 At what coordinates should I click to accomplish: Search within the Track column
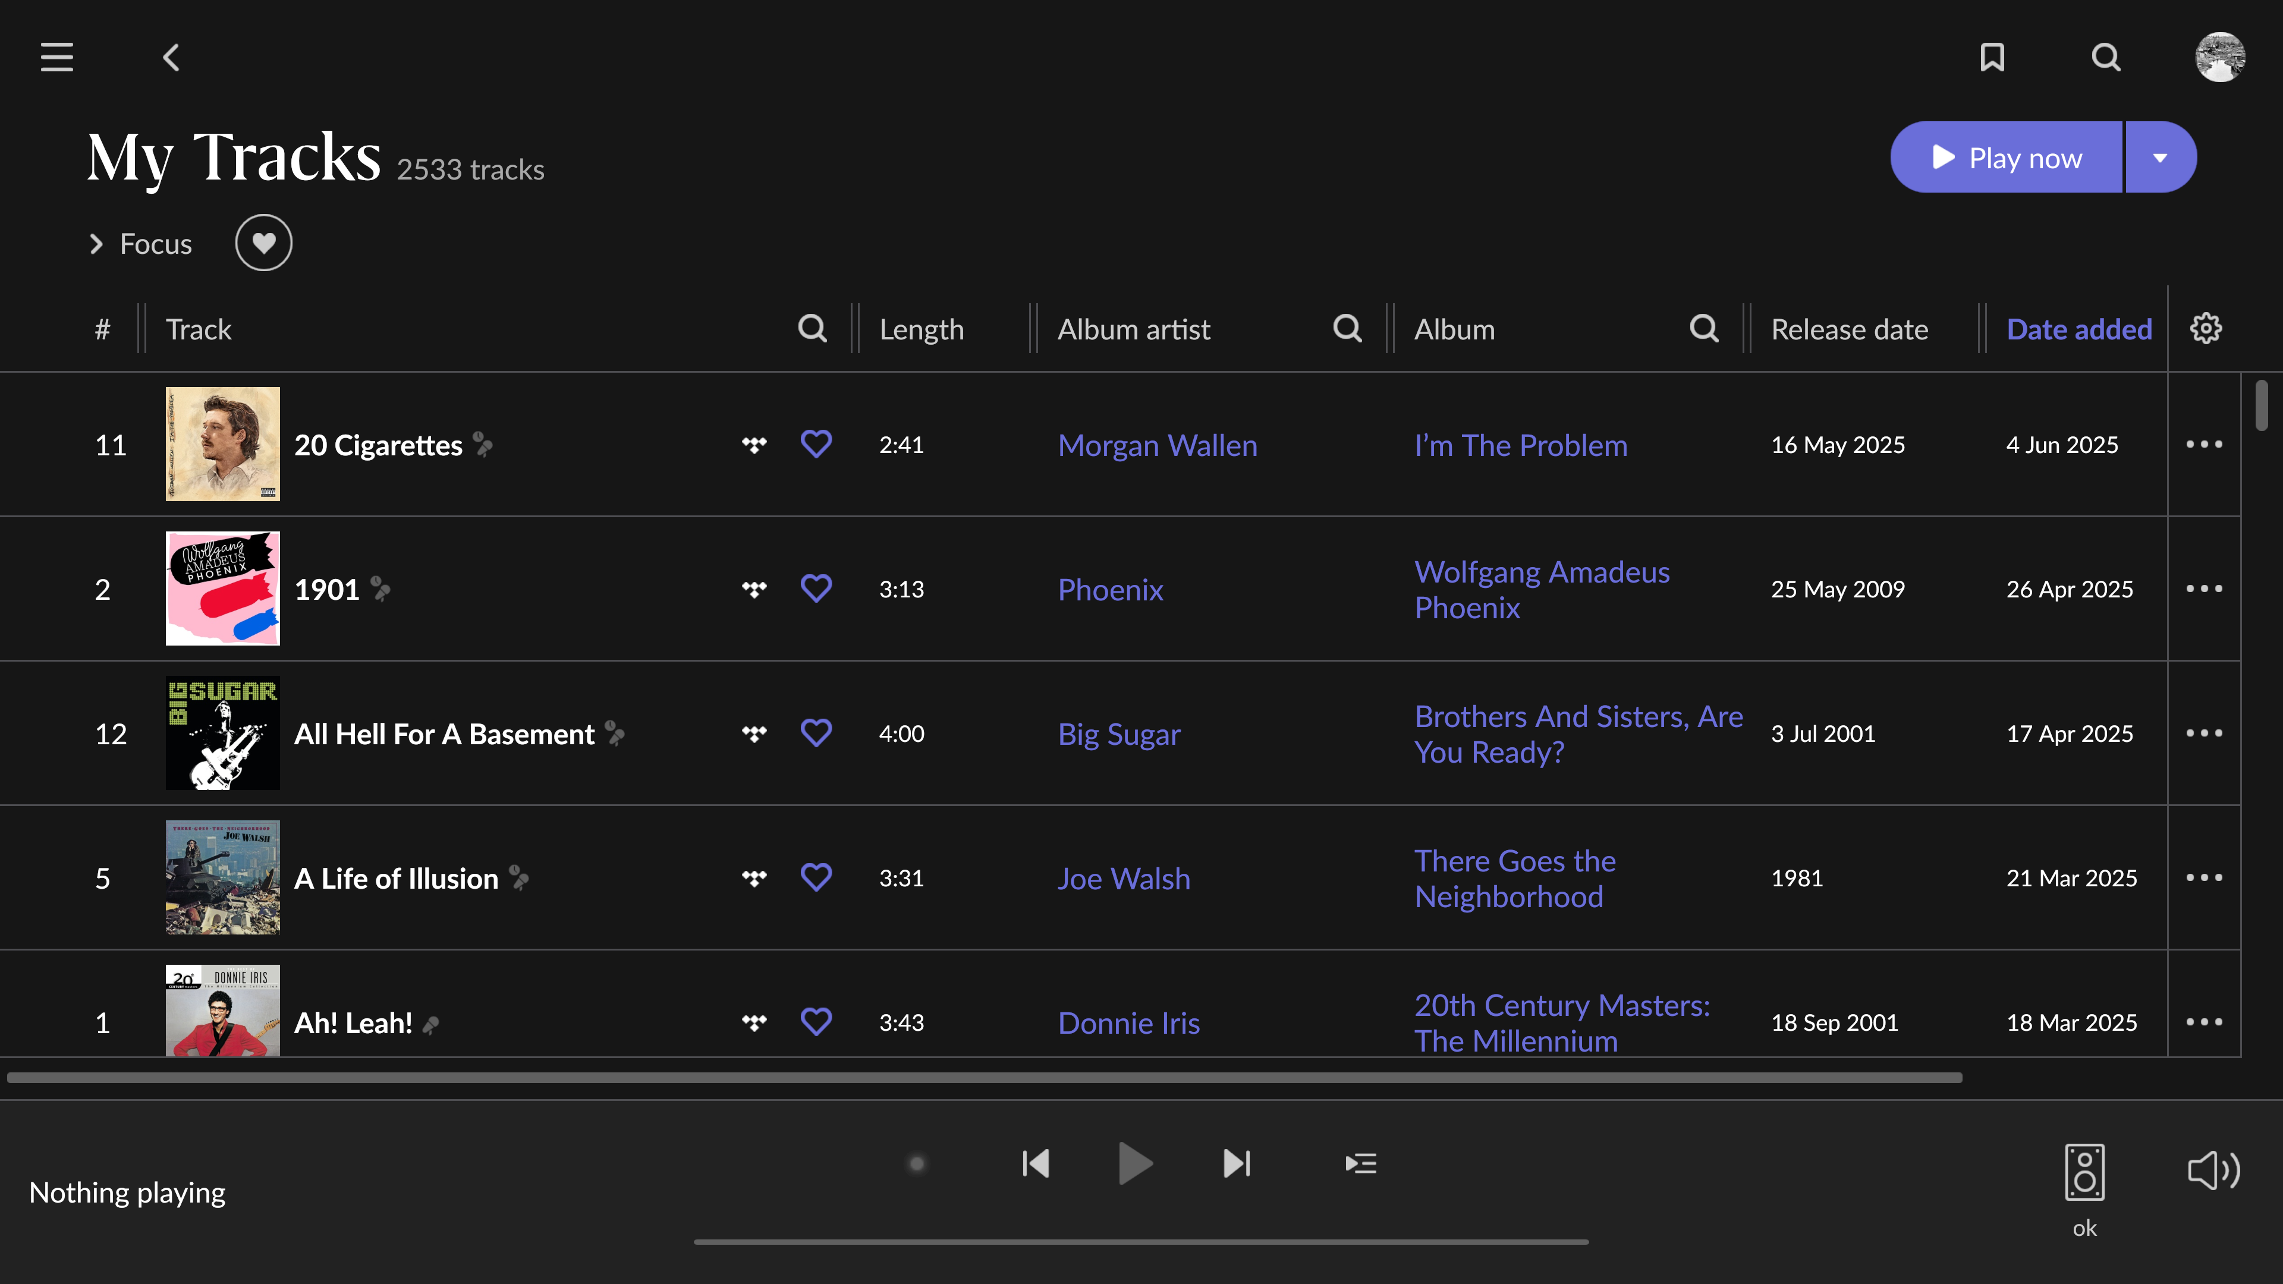(812, 328)
